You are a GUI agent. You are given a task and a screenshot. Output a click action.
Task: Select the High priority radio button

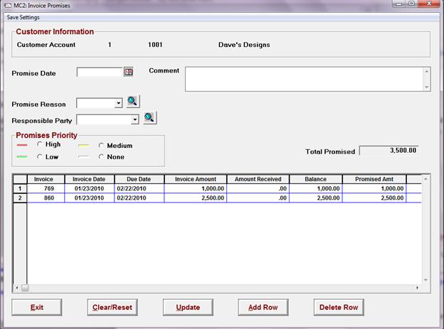coord(40,144)
